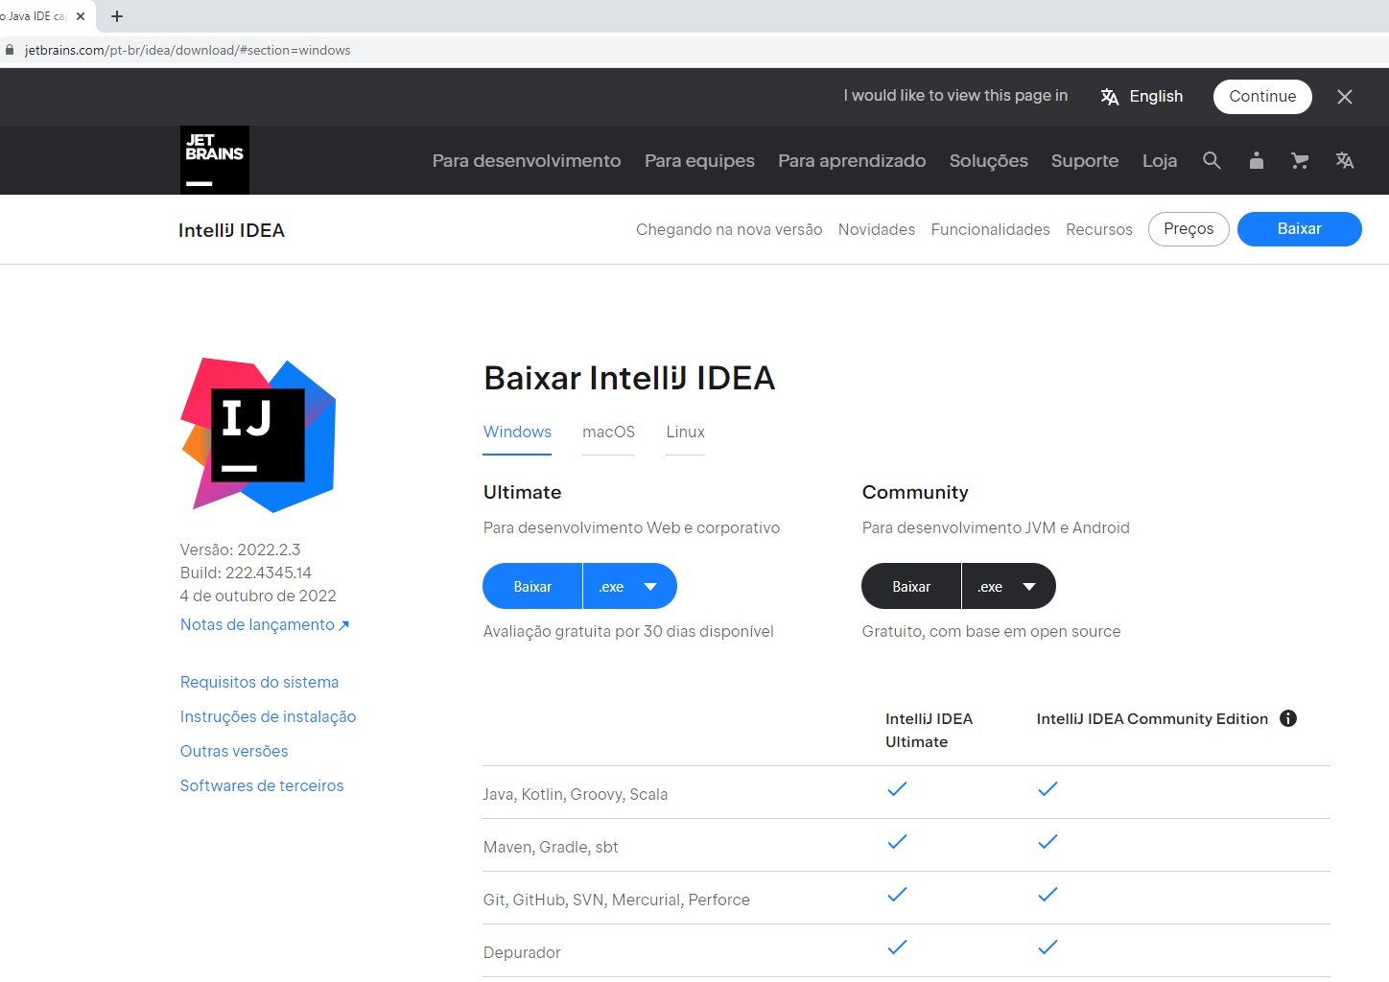Image resolution: width=1389 pixels, height=982 pixels.
Task: Click Ultimate checkmark in Depurador row
Action: tap(897, 947)
